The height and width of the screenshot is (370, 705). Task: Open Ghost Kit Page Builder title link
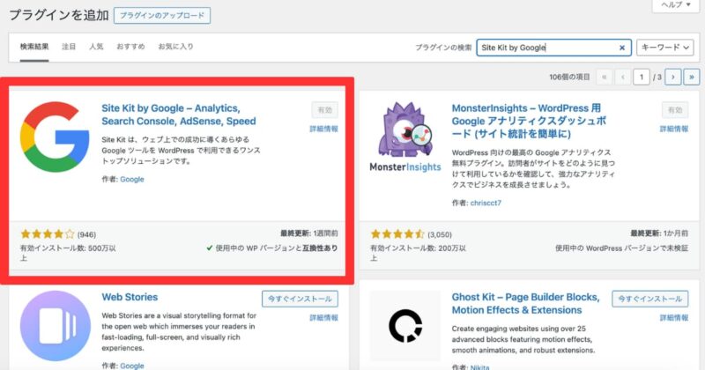coord(525,303)
